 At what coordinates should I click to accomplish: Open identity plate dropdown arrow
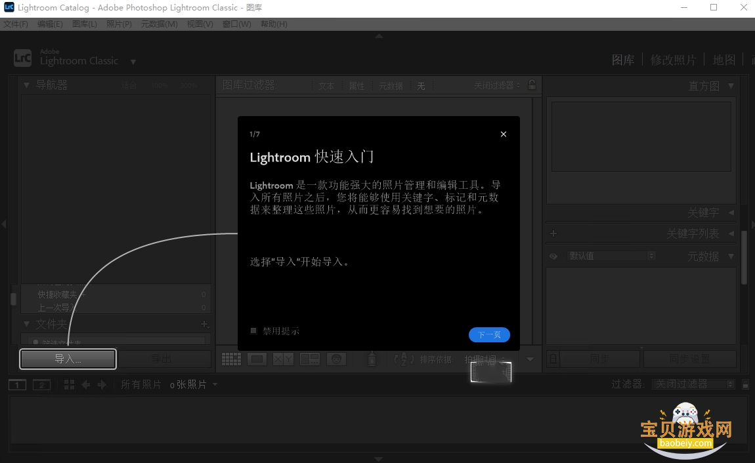click(x=133, y=62)
